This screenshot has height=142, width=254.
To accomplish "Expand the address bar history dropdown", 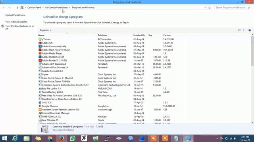I will 206,7.
